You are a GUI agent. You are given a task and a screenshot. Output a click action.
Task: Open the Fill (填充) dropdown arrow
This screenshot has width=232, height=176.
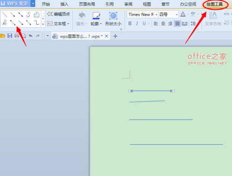[86, 24]
